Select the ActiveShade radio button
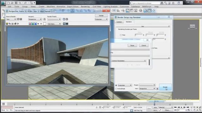 point(116,89)
